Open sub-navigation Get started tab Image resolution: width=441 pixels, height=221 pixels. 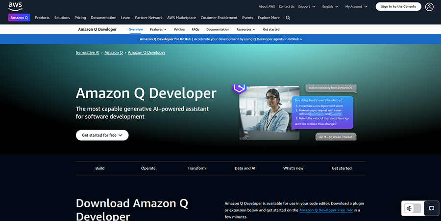click(x=271, y=29)
